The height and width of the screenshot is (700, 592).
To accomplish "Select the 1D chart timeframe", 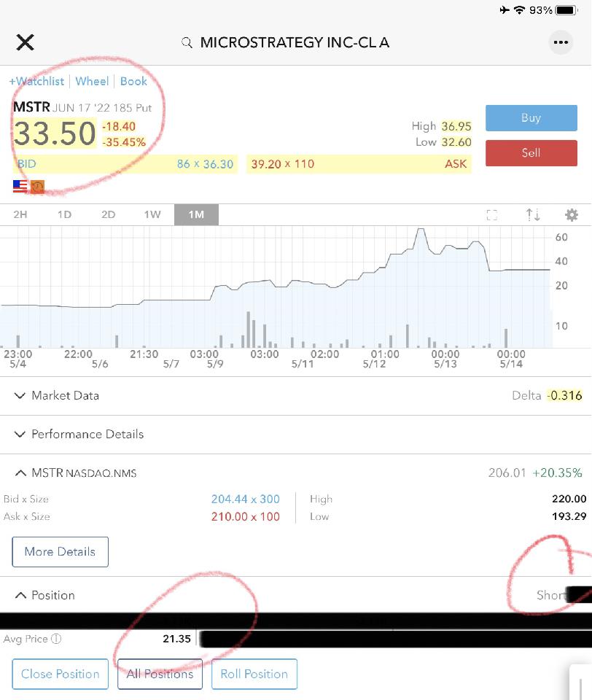I will point(64,215).
